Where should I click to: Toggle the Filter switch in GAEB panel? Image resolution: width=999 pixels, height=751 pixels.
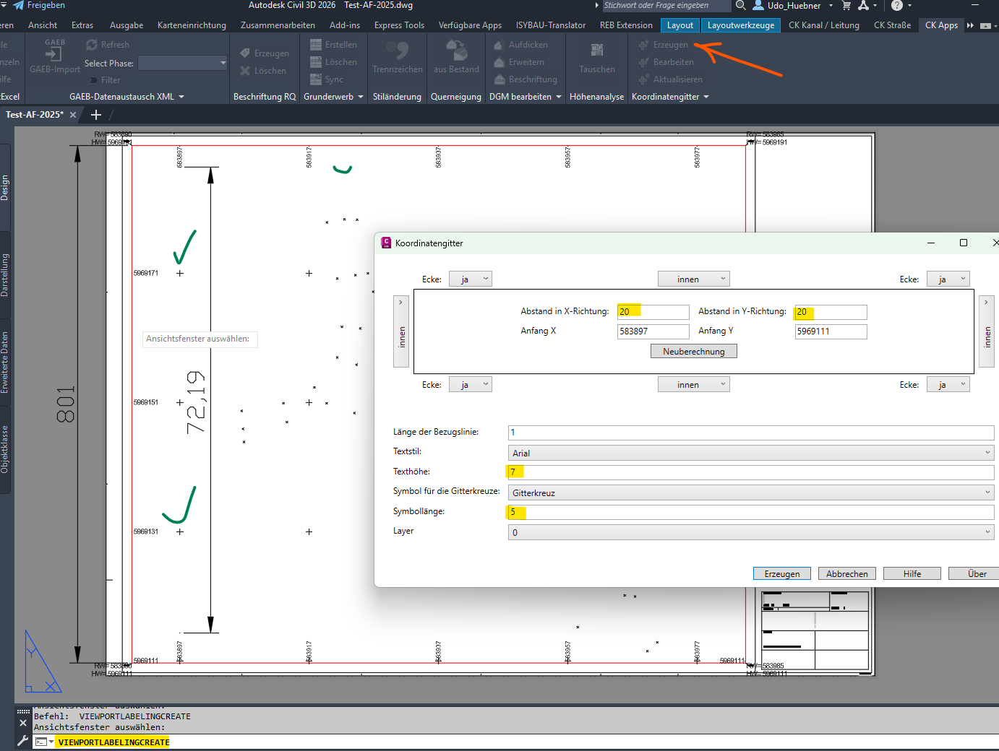(92, 80)
